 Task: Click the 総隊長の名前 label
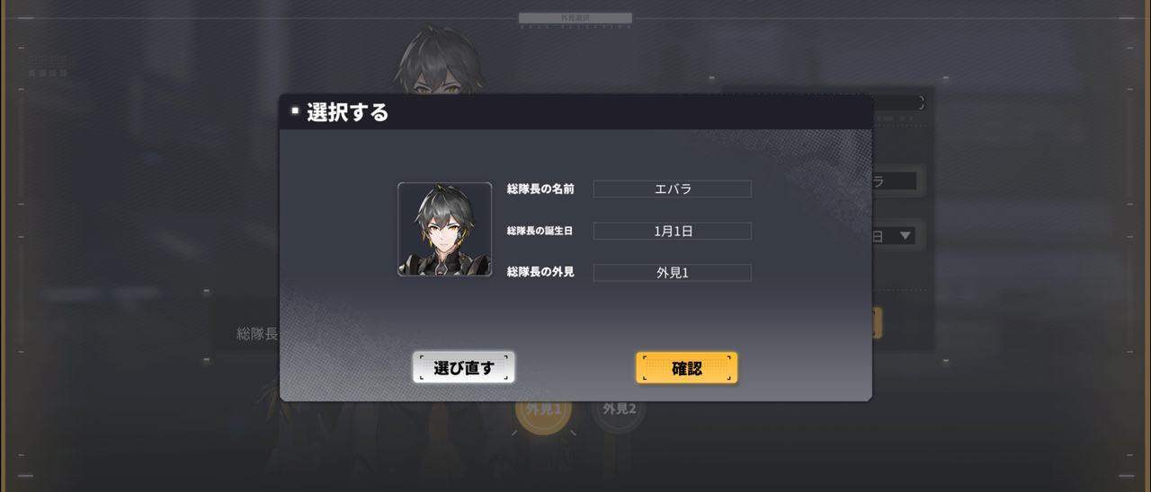click(x=540, y=189)
